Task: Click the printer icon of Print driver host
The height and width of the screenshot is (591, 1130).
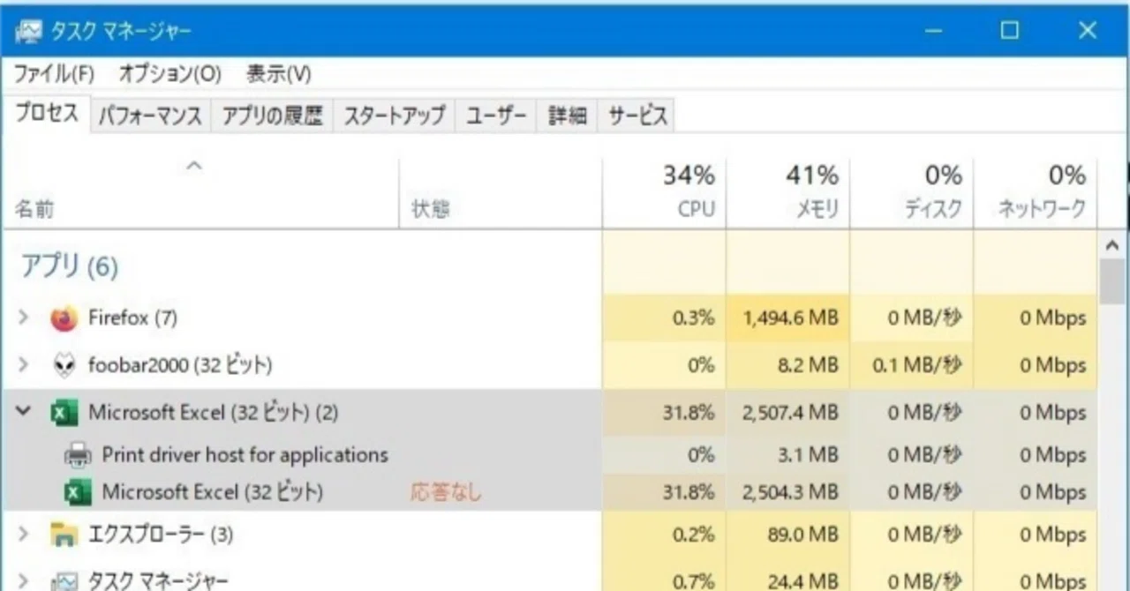Action: tap(78, 455)
